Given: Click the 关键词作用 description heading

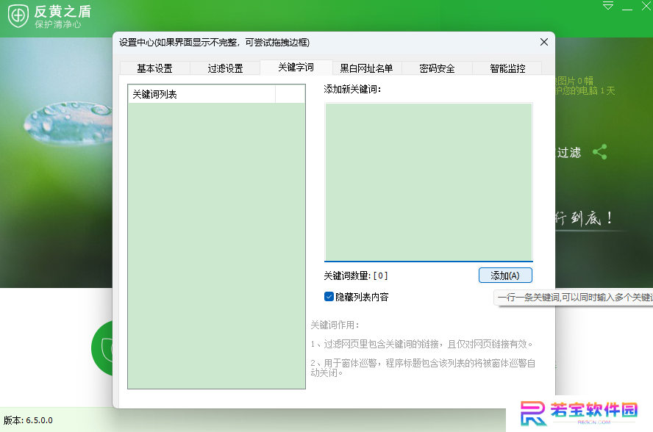Looking at the screenshot, I should (335, 325).
